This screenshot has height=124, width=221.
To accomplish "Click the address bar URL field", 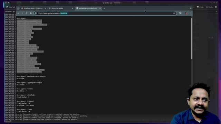I will point(105,13).
